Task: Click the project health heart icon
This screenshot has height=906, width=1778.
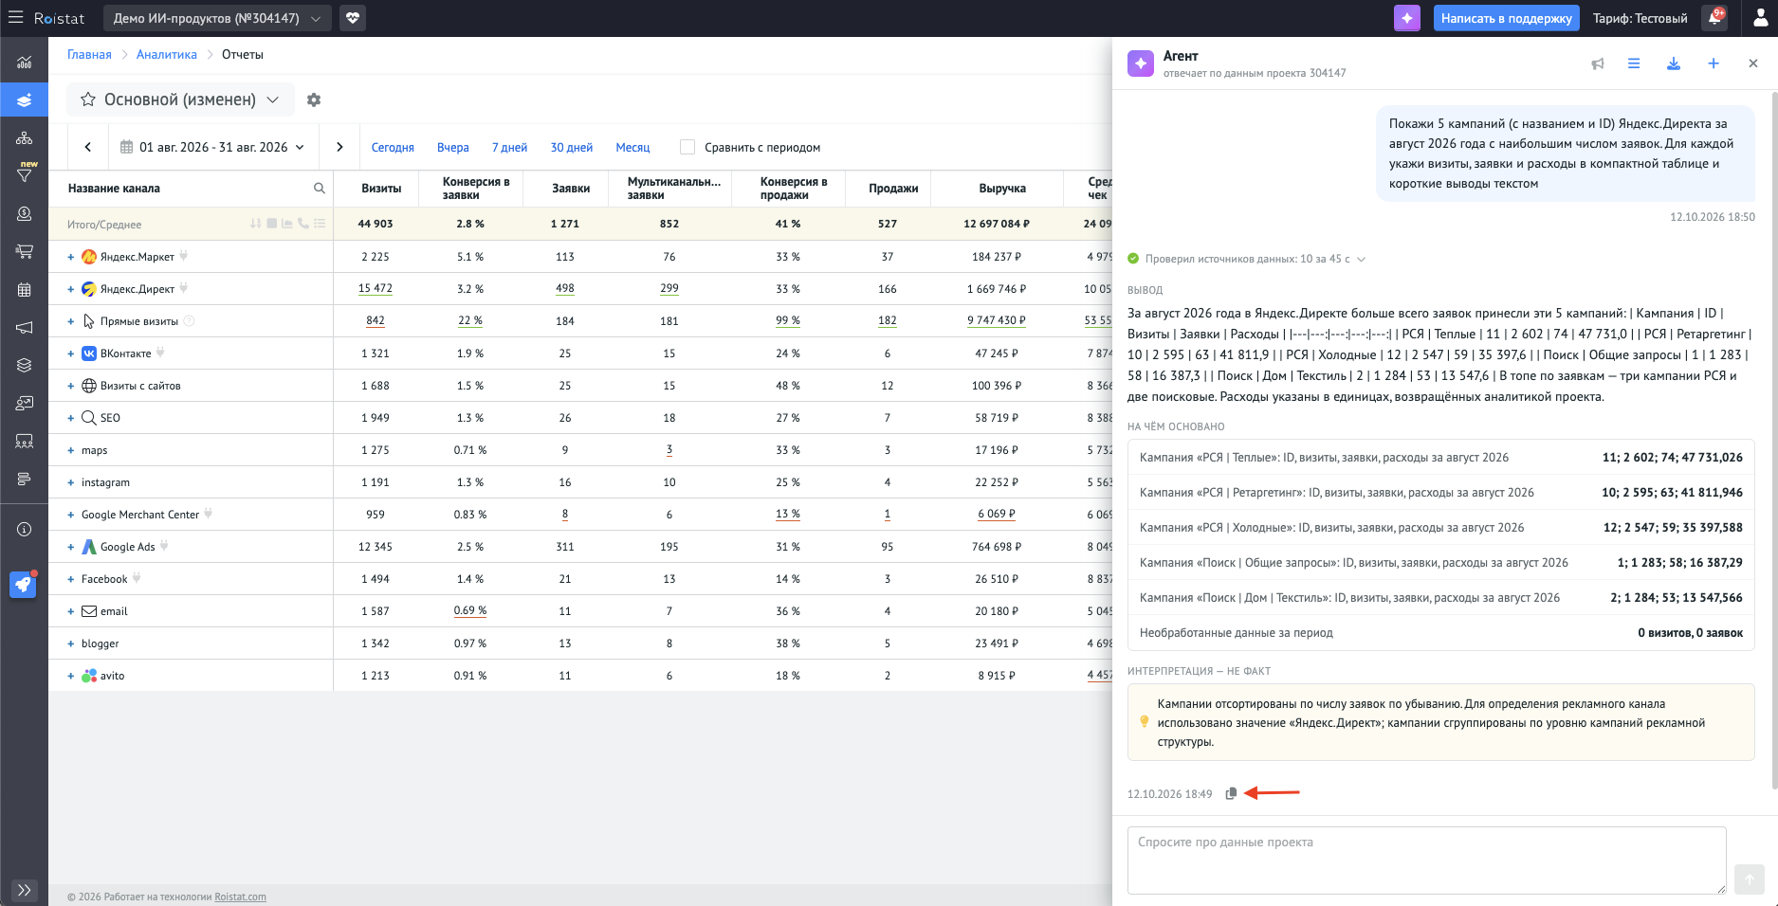Action: [353, 18]
